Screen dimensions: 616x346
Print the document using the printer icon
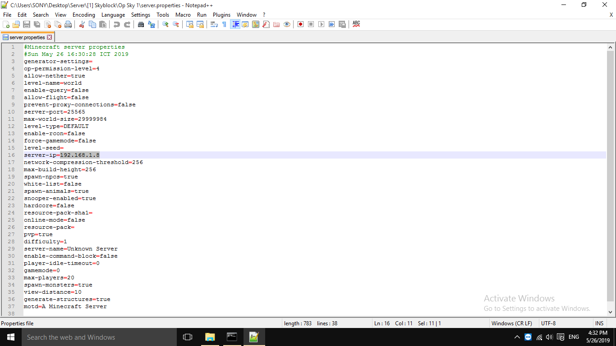click(x=68, y=24)
